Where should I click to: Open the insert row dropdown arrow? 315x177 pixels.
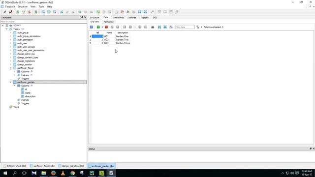(102, 27)
